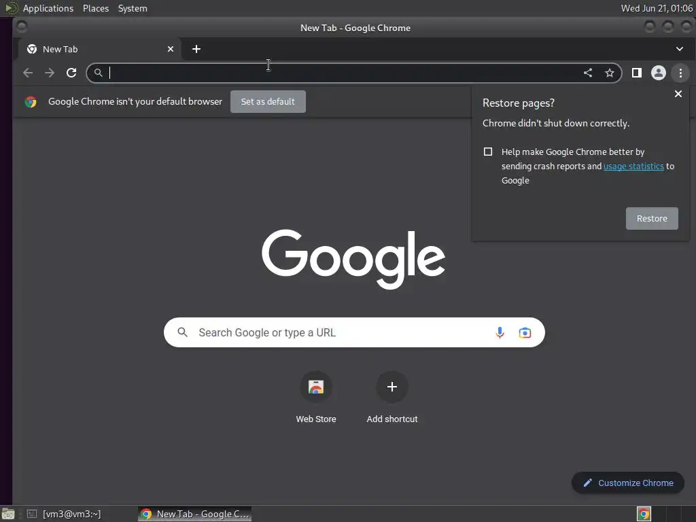Viewport: 696px width, 522px height.
Task: Reload the page with the refresh icon
Action: [71, 73]
